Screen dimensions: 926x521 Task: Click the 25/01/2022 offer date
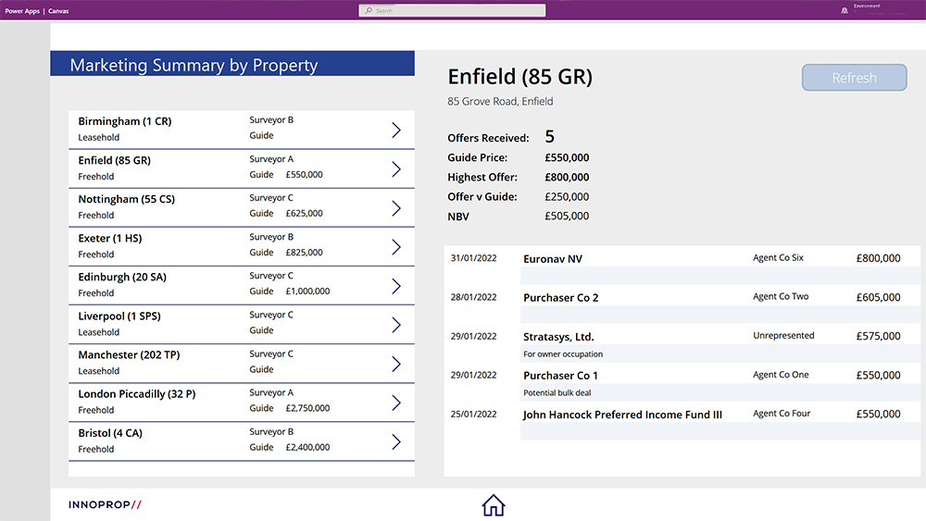pos(473,414)
